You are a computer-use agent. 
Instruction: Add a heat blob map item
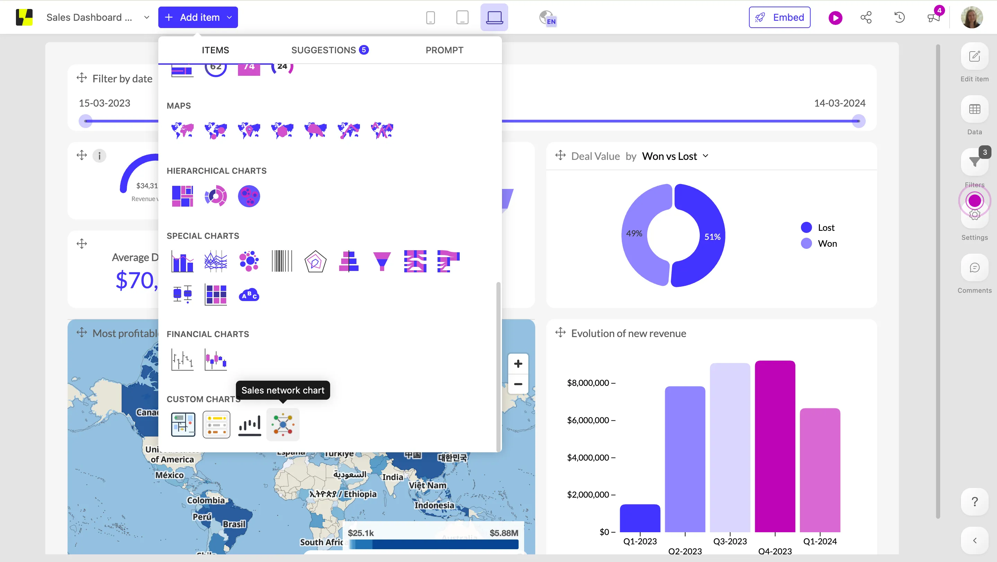point(316,130)
